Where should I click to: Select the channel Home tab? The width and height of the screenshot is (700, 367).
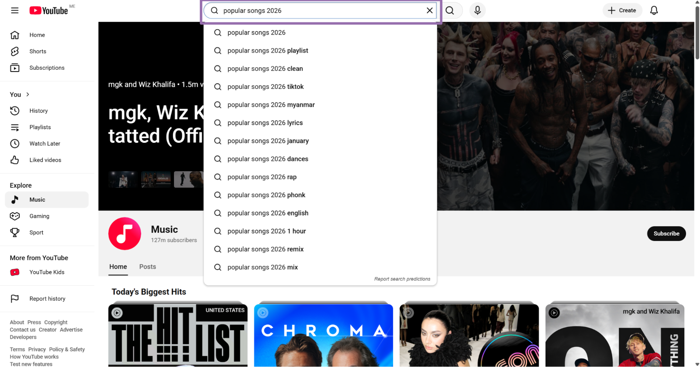tap(118, 267)
